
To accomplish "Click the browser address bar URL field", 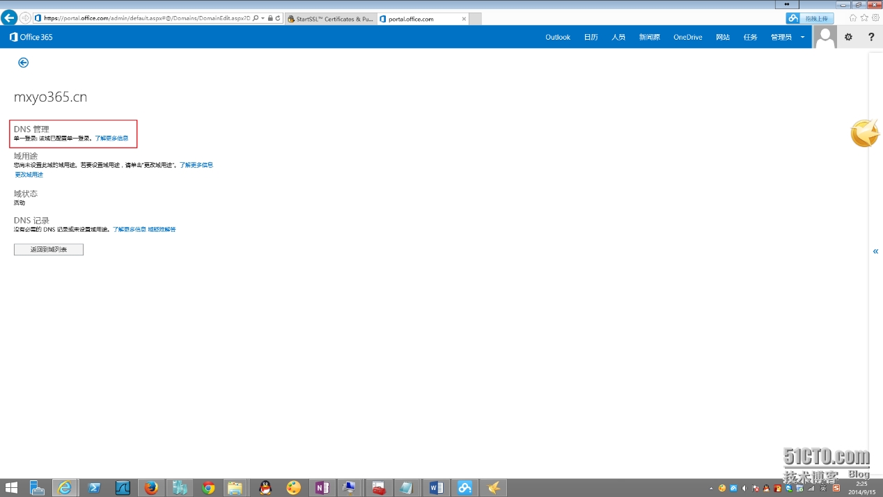I will (146, 19).
